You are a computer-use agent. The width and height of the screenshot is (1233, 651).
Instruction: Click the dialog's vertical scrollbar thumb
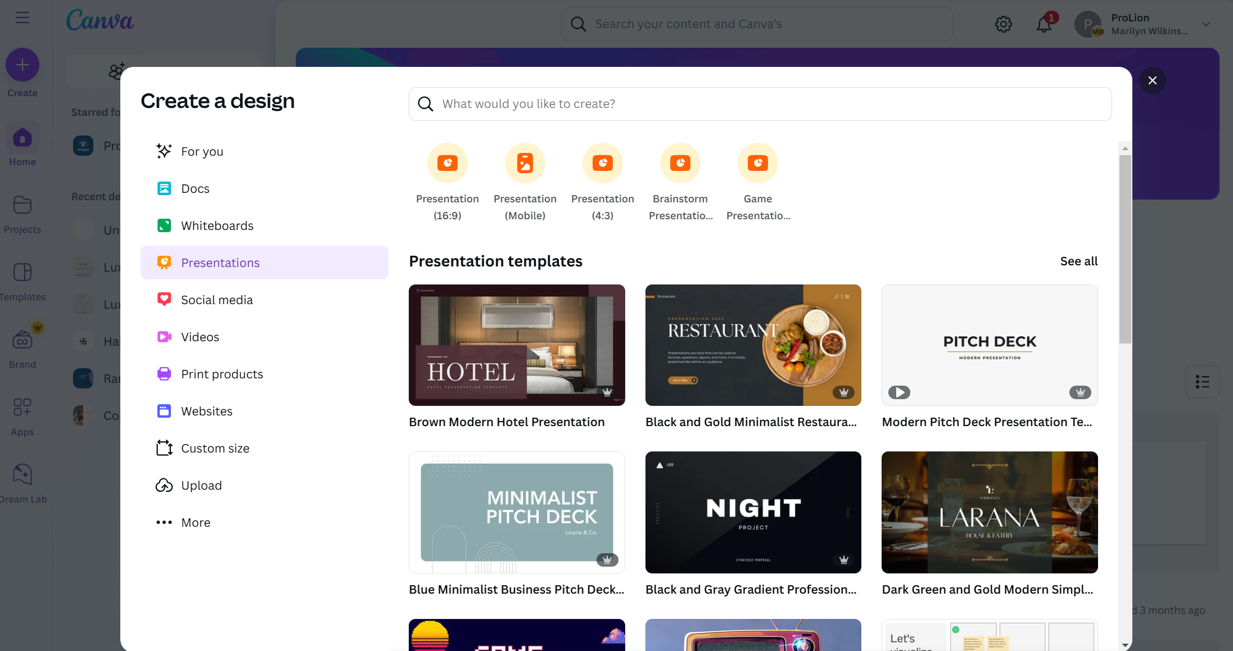pyautogui.click(x=1125, y=249)
